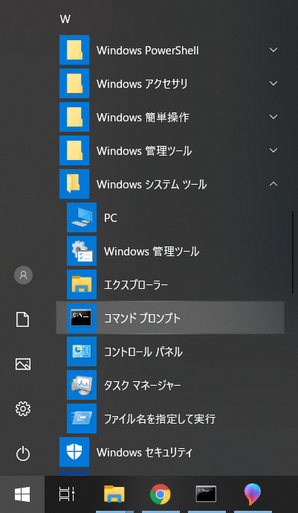Open Settings with the gear icon
This screenshot has width=298, height=513.
point(23,409)
